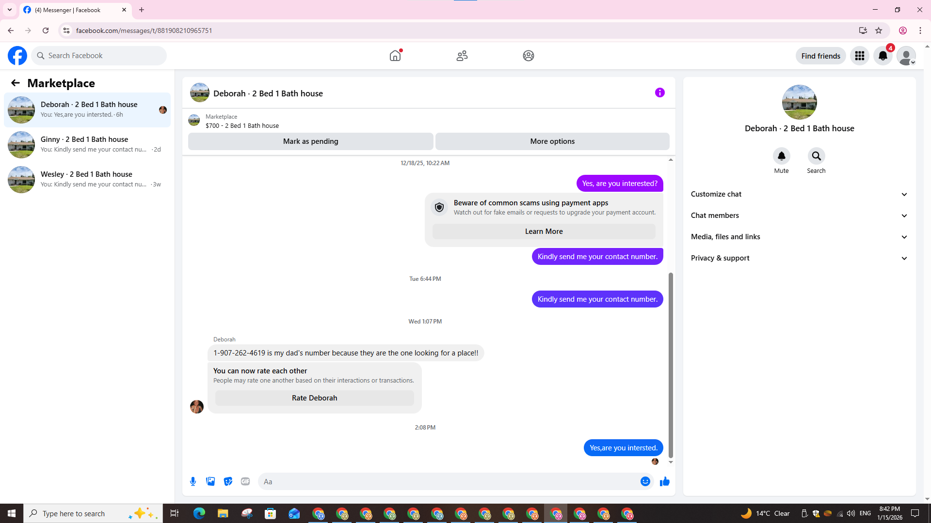Viewport: 931px width, 523px height.
Task: Open conversation information purple icon
Action: (659, 92)
